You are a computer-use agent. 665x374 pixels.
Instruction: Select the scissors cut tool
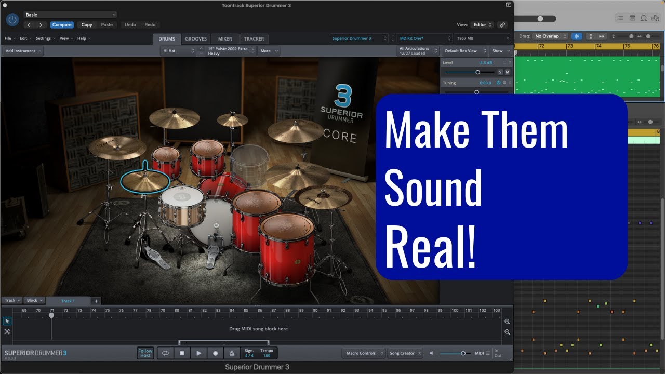click(7, 331)
